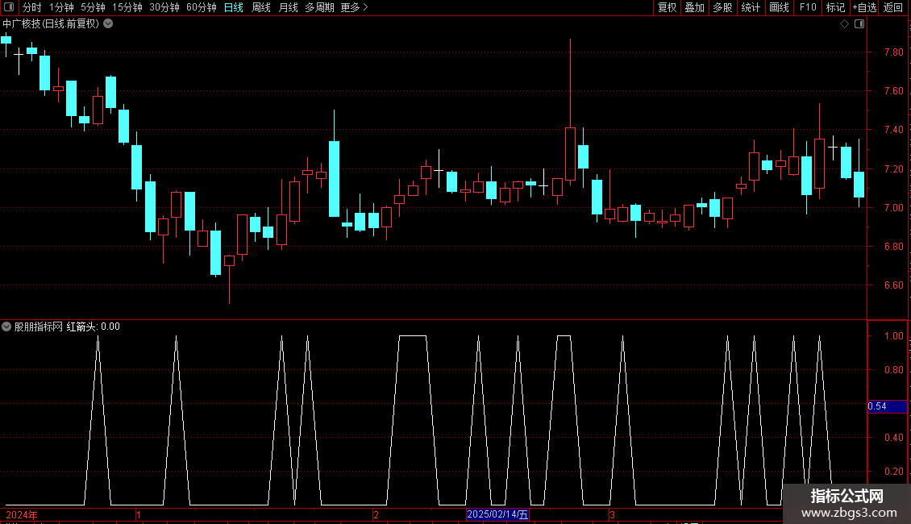911x524 pixels.
Task: Click the 7.40 price axis label
Action: [x=893, y=130]
